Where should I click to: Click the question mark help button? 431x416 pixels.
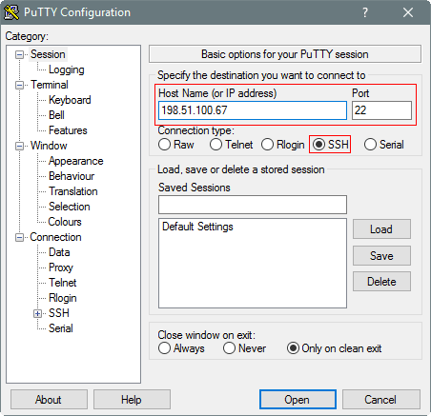point(365,12)
